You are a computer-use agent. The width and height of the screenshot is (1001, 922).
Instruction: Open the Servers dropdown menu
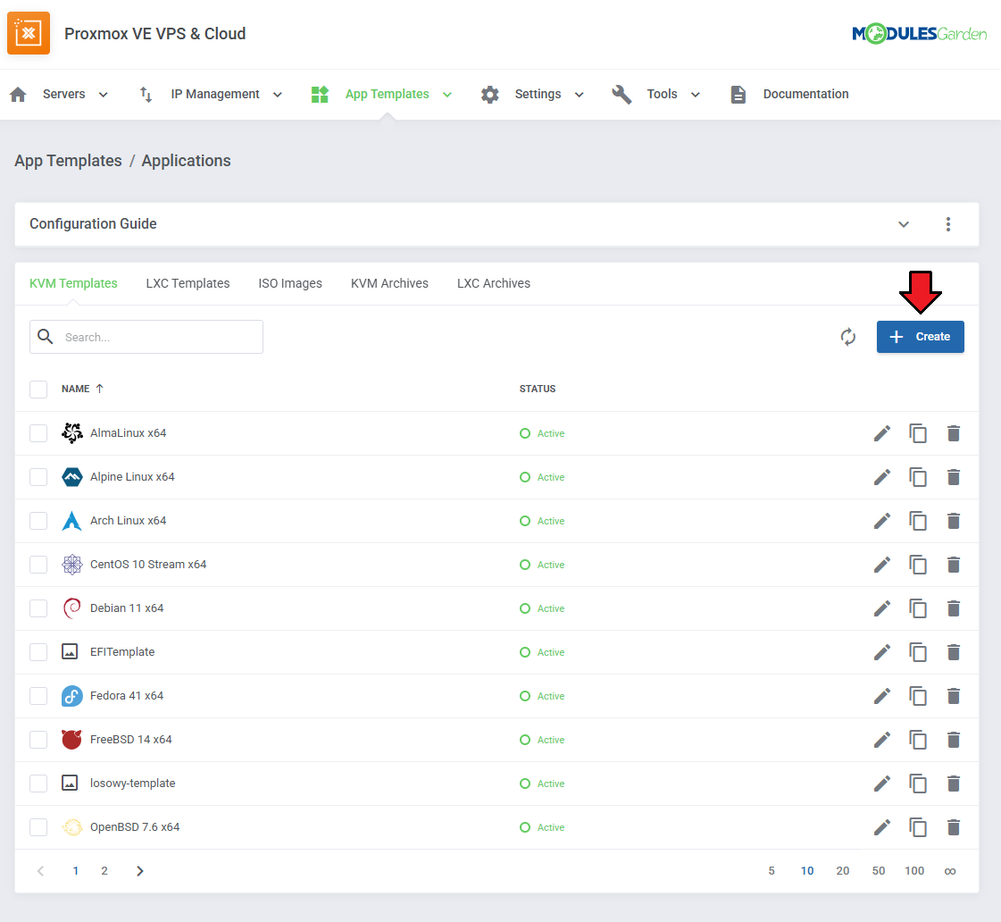tap(75, 94)
